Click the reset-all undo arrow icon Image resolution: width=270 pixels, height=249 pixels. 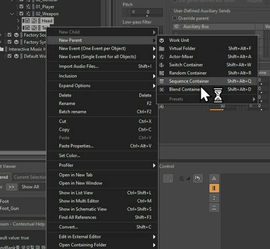[x=198, y=178]
